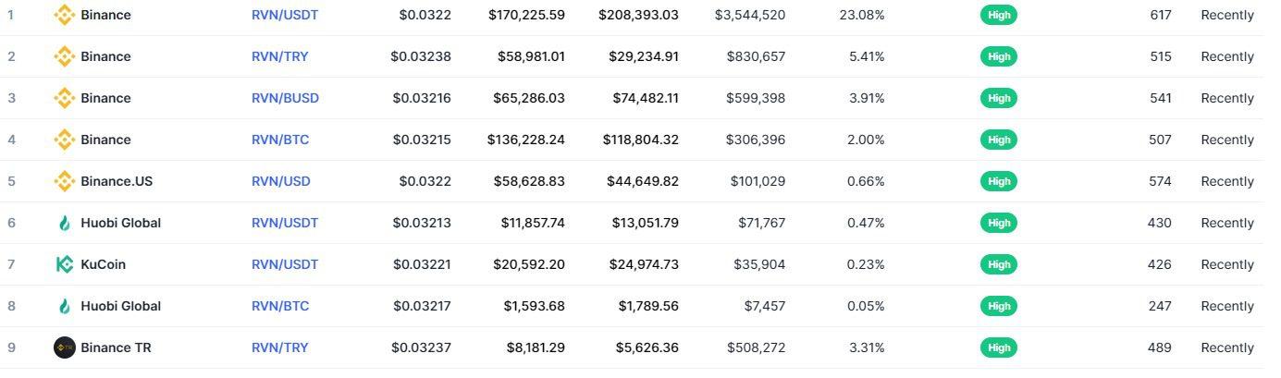Viewport: 1281px width, 378px height.
Task: Open the RVN/TRY pair on Binance TR
Action: click(280, 348)
